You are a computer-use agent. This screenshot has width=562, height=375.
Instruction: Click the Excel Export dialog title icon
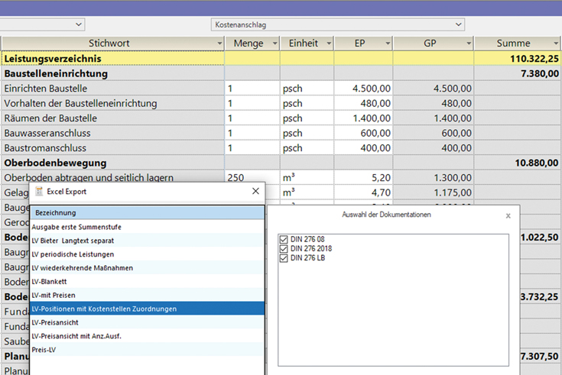pos(39,192)
